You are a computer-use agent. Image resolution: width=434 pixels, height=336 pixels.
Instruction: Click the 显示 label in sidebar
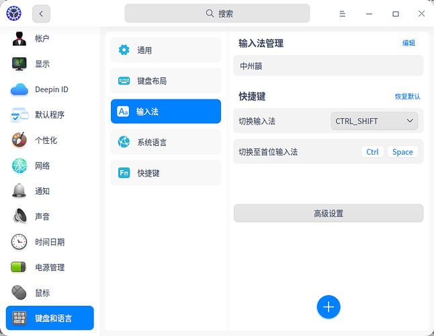click(x=42, y=64)
